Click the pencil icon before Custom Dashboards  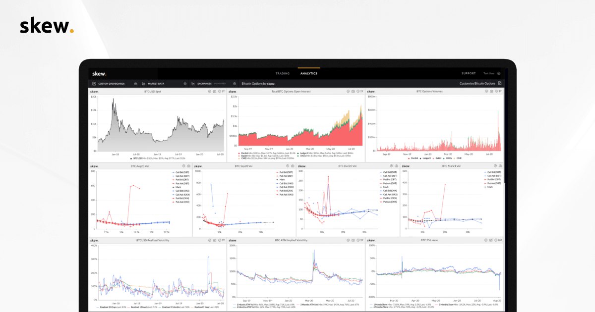point(94,84)
